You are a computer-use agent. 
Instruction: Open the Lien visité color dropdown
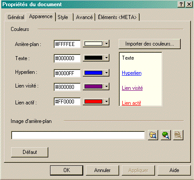[106, 86]
